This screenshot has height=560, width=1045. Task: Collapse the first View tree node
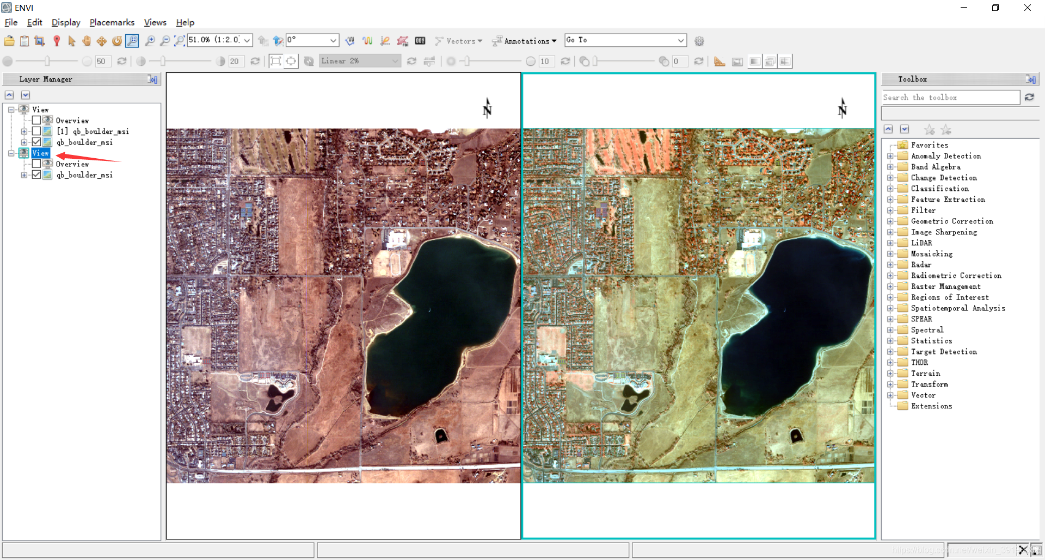tap(11, 109)
